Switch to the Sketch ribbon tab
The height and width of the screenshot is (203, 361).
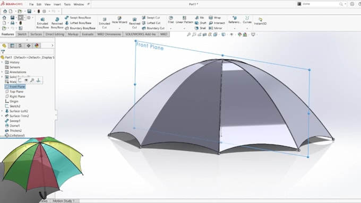tap(22, 34)
